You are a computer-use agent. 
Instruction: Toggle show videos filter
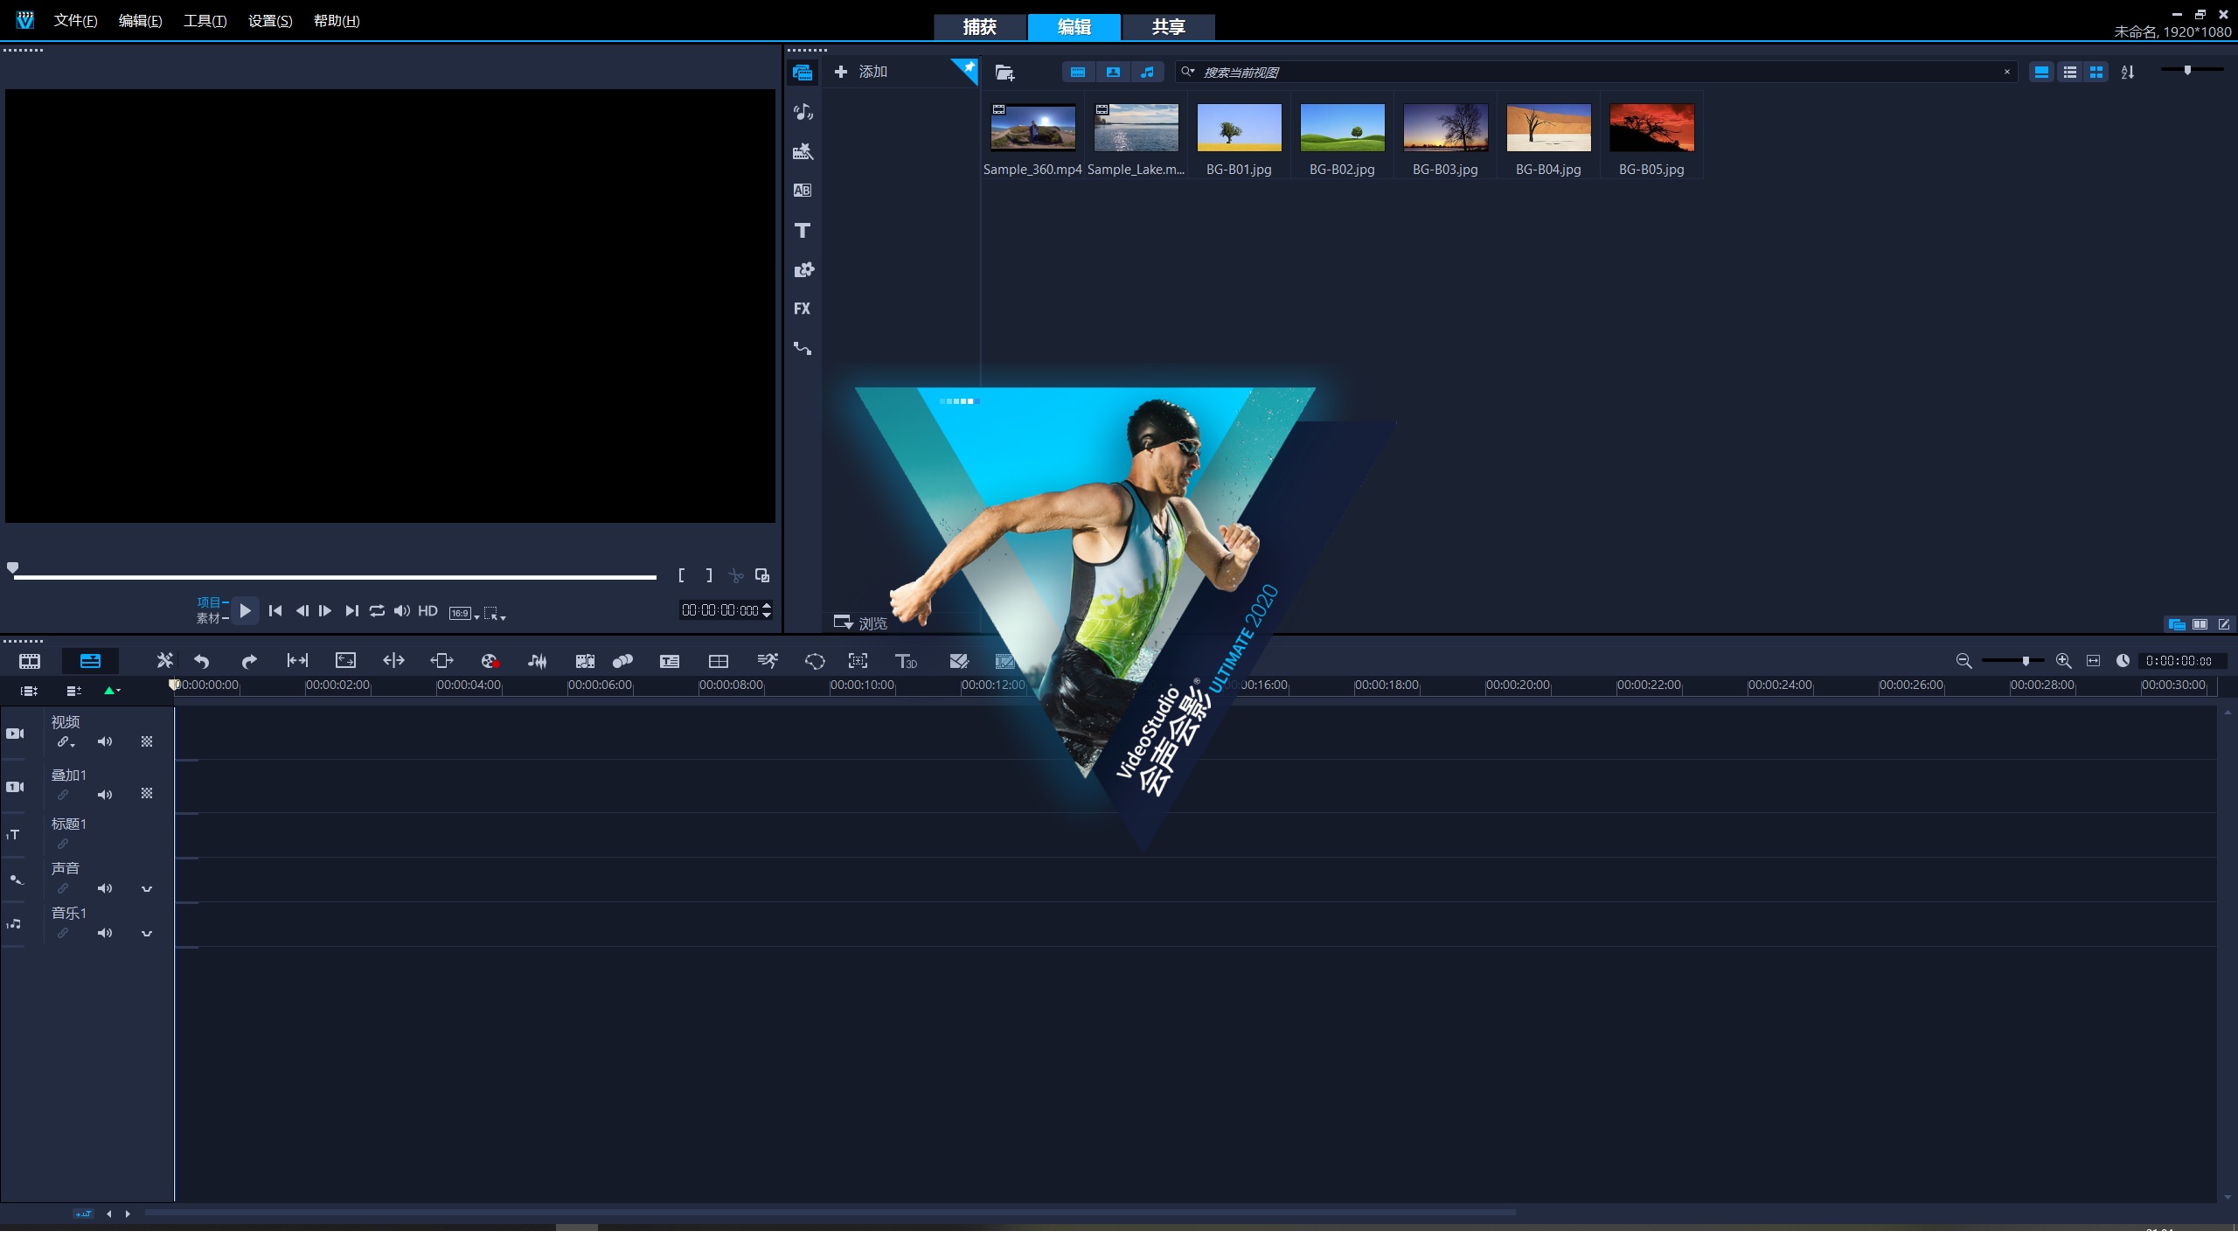pos(1078,73)
